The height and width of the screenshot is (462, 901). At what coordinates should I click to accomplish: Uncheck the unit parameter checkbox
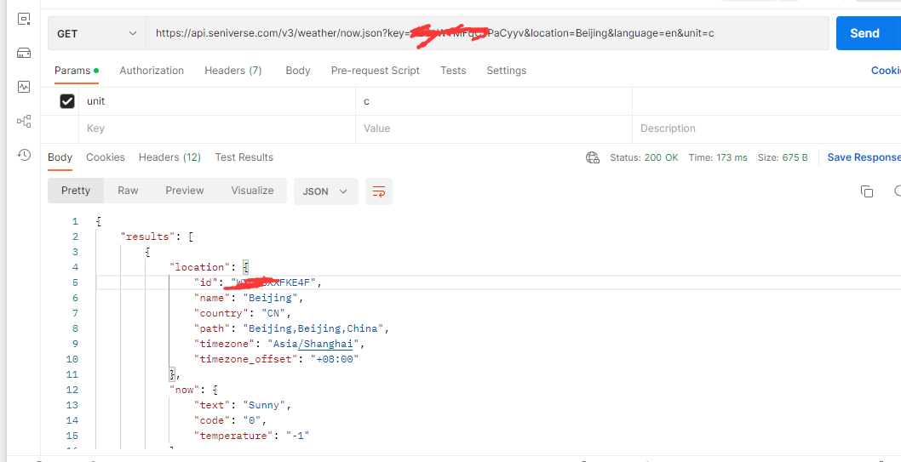(x=67, y=101)
